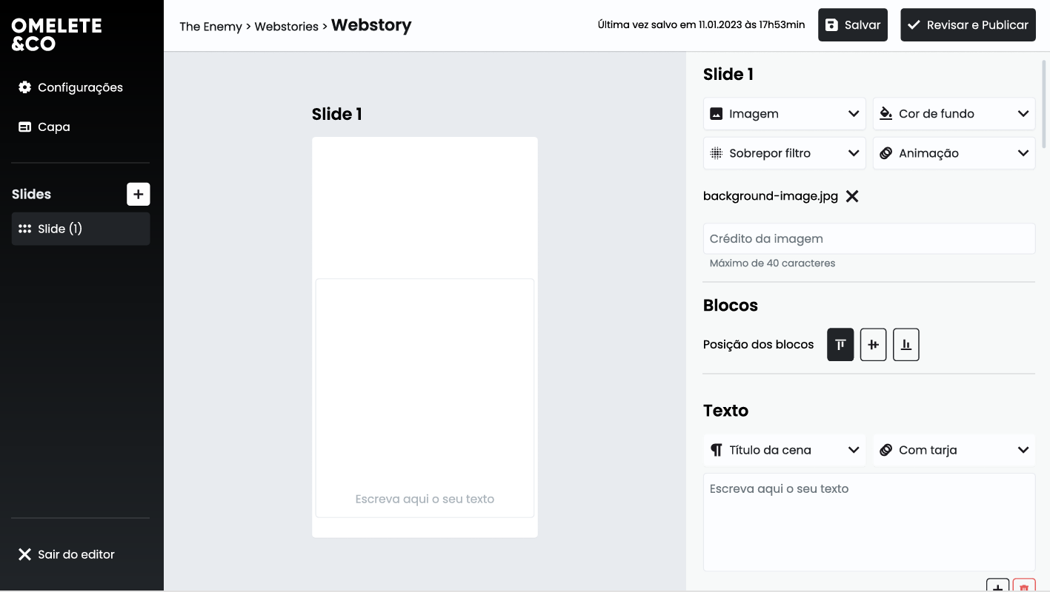Open the Imagem dropdown
The image size is (1050, 592).
click(784, 113)
